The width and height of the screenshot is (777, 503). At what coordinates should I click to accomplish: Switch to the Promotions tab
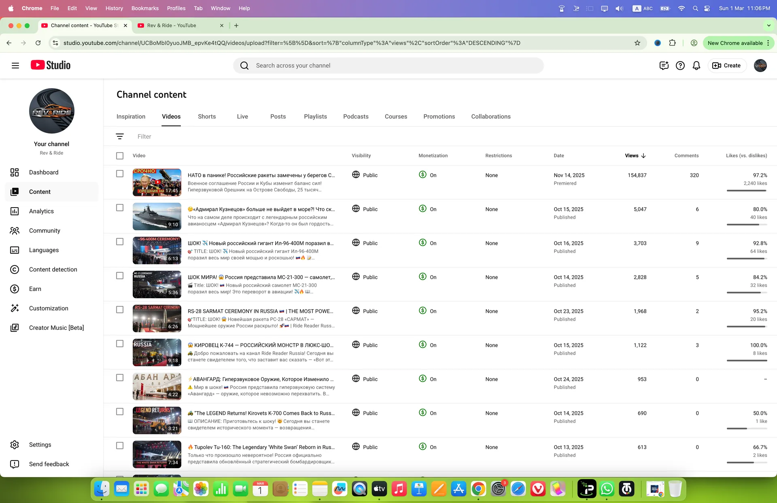[439, 117]
